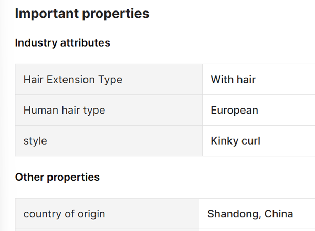315x231 pixels.
Task: Select the Hair Extension Type label cell
Action: tap(108, 80)
